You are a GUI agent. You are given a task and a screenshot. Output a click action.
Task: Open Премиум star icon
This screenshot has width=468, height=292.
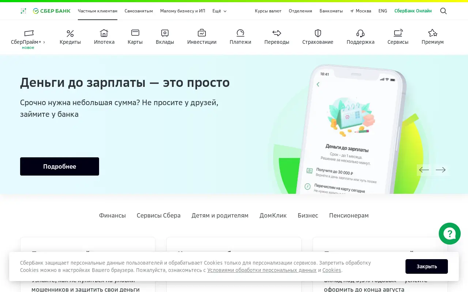[433, 33]
